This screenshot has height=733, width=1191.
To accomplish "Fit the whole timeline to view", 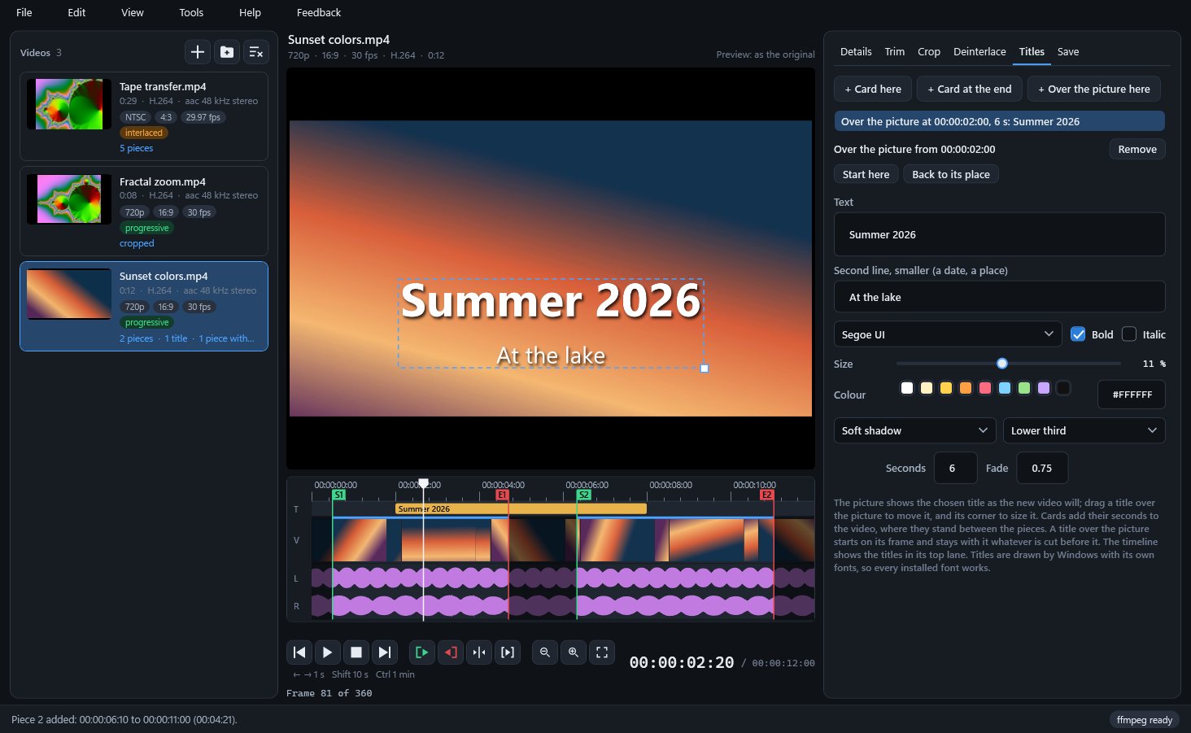I will click(602, 652).
